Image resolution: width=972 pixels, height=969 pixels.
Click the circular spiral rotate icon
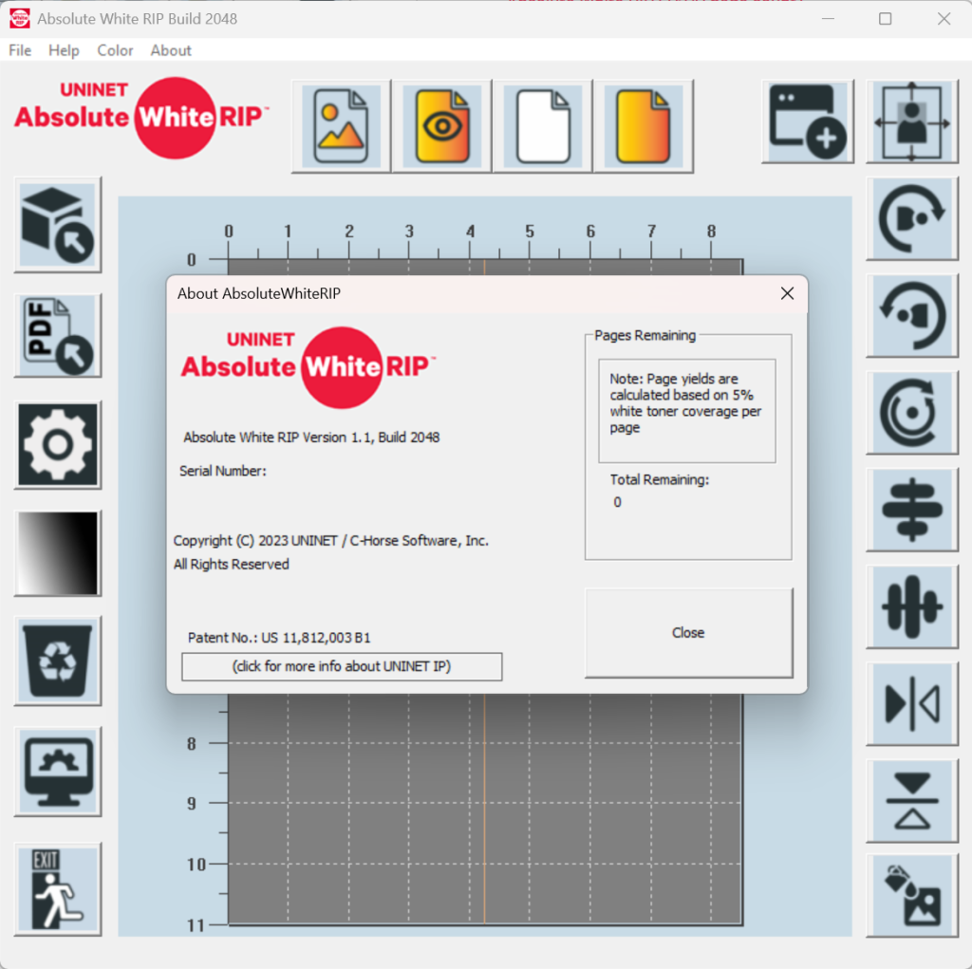(912, 413)
